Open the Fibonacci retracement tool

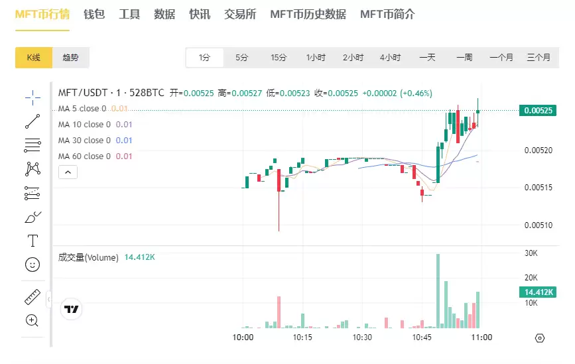click(x=32, y=145)
